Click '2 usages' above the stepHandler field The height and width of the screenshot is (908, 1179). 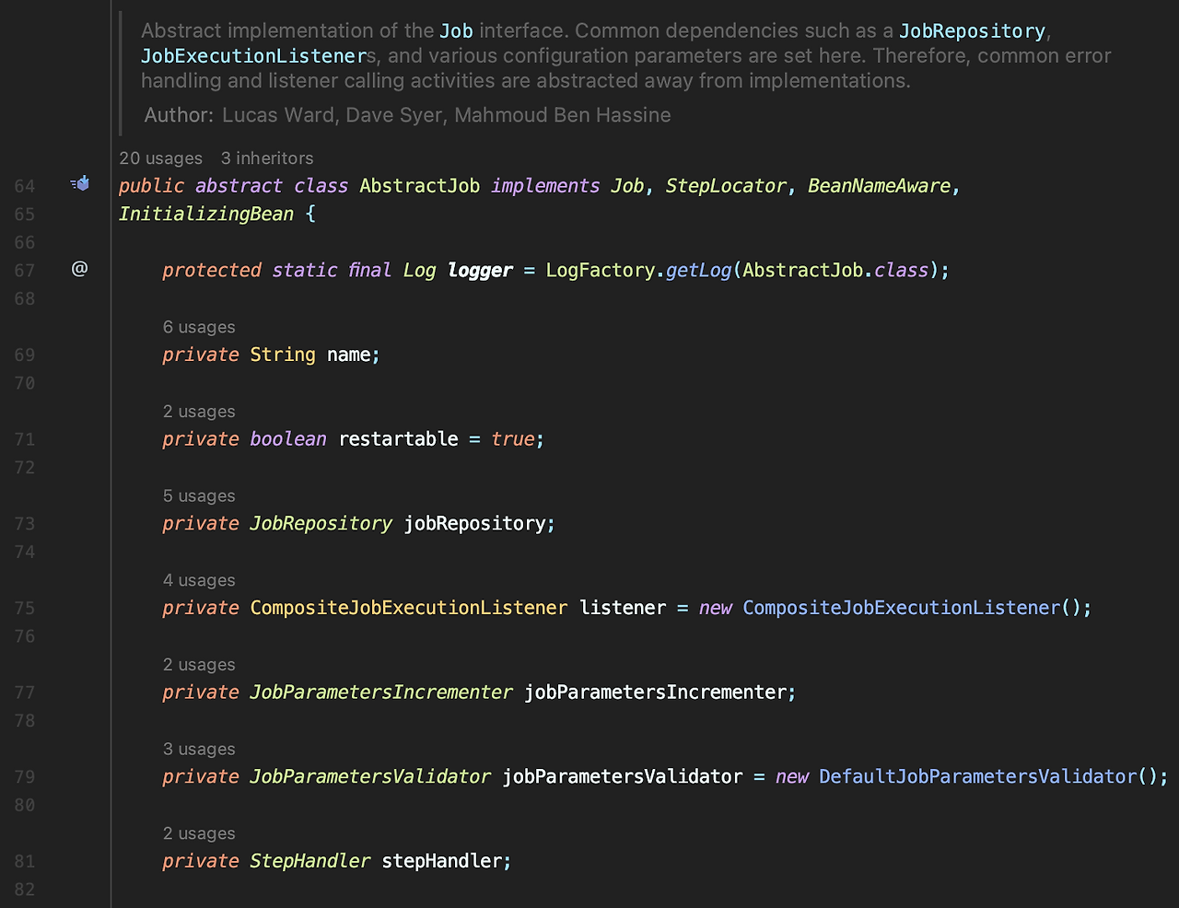[199, 832]
